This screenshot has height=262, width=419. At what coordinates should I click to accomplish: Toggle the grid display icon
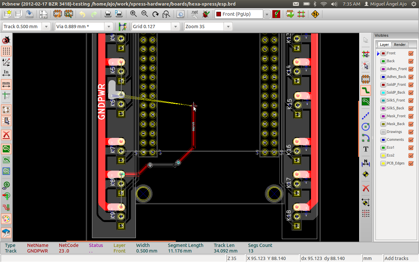coord(6,51)
